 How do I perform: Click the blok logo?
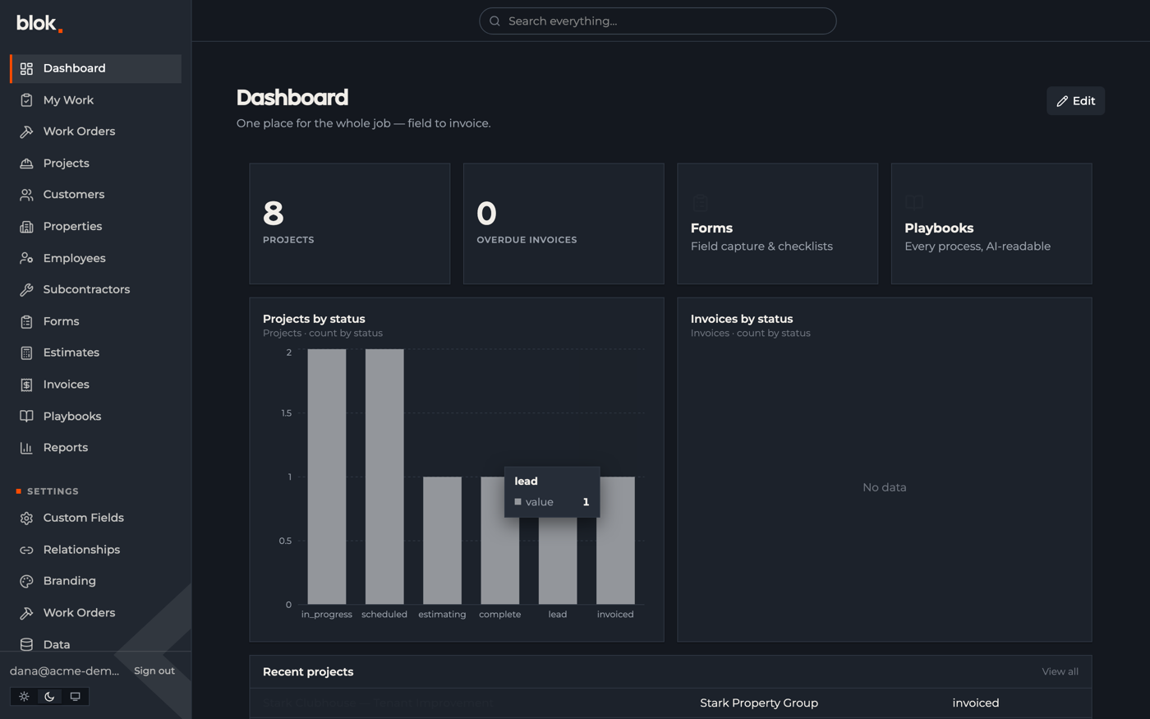click(x=39, y=23)
